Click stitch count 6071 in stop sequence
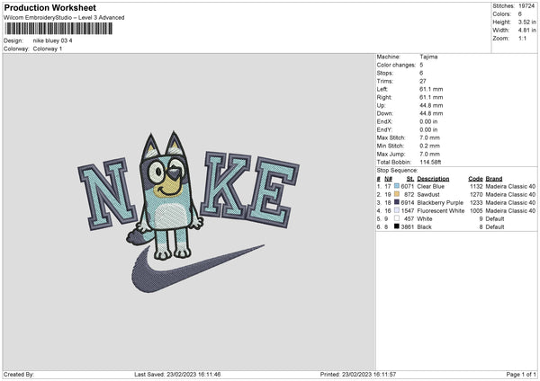 [408, 186]
